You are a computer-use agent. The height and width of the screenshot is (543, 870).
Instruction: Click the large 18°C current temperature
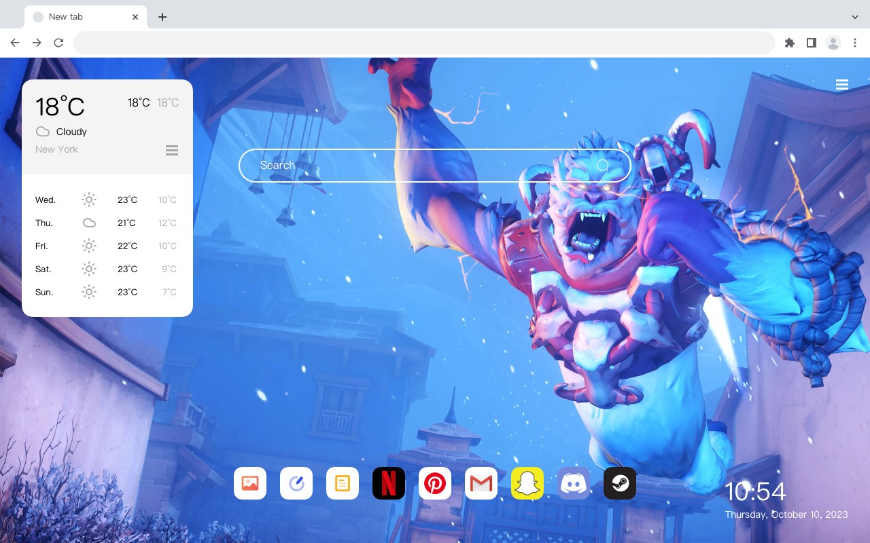pyautogui.click(x=60, y=106)
